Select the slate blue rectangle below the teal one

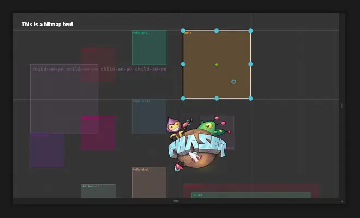pyautogui.click(x=149, y=116)
